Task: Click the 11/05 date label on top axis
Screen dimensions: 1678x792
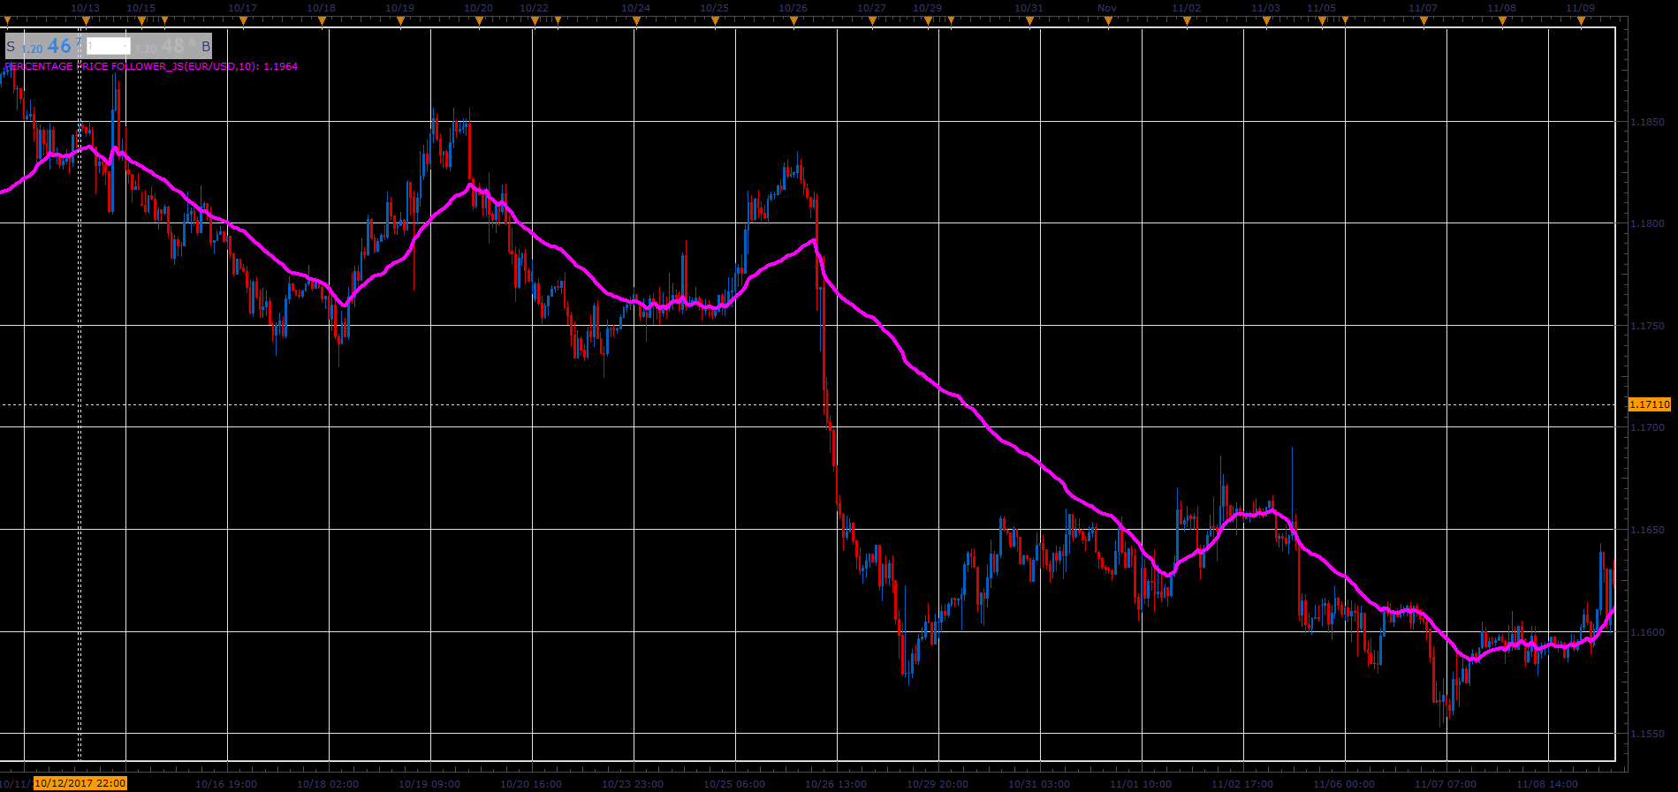Action: (x=1321, y=8)
